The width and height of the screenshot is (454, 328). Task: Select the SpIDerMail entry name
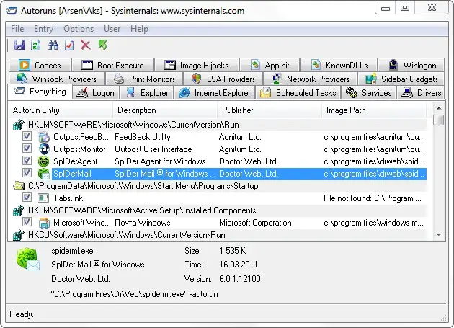tap(72, 174)
